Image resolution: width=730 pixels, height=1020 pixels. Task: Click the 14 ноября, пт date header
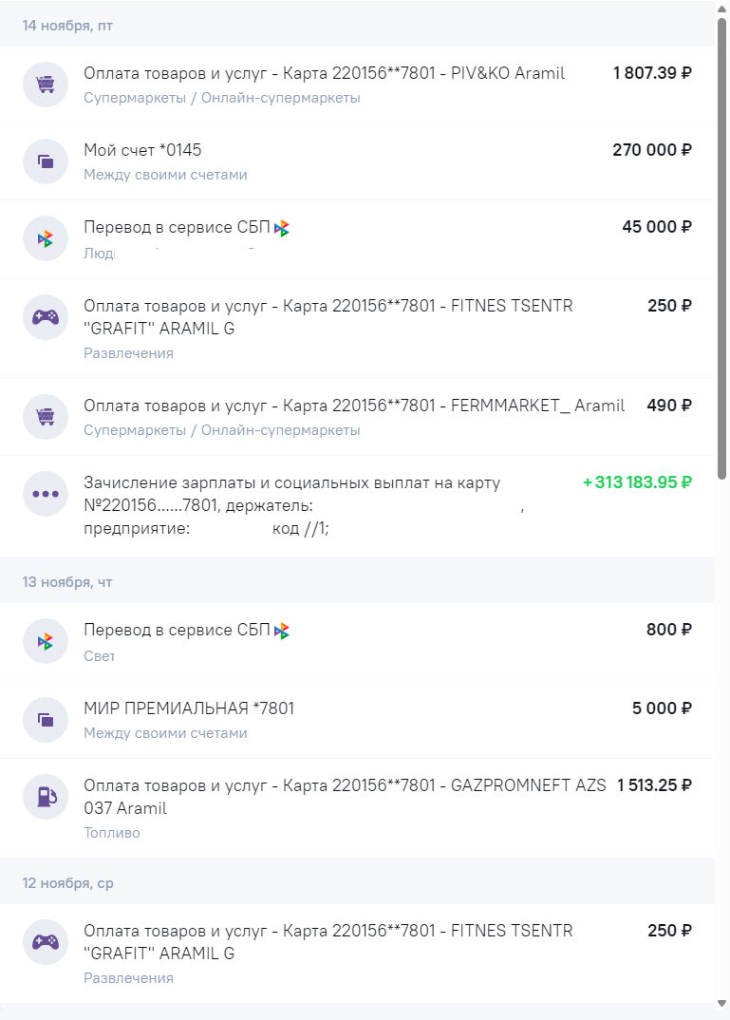[67, 26]
